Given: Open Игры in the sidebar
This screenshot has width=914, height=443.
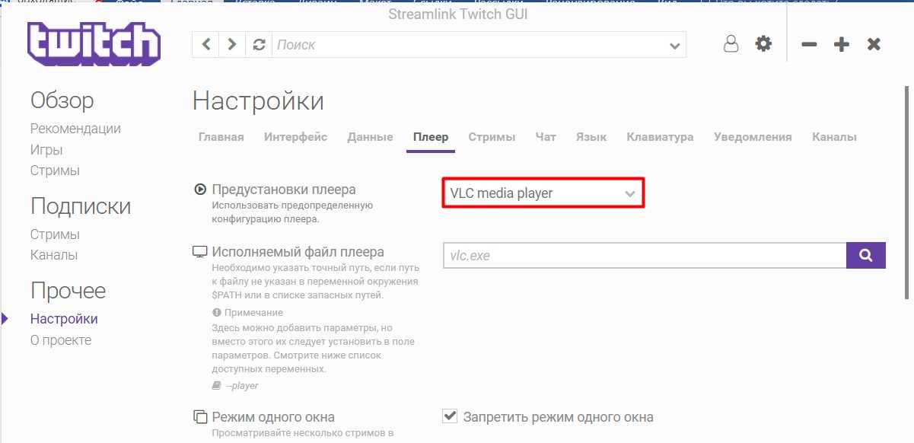Looking at the screenshot, I should (46, 150).
